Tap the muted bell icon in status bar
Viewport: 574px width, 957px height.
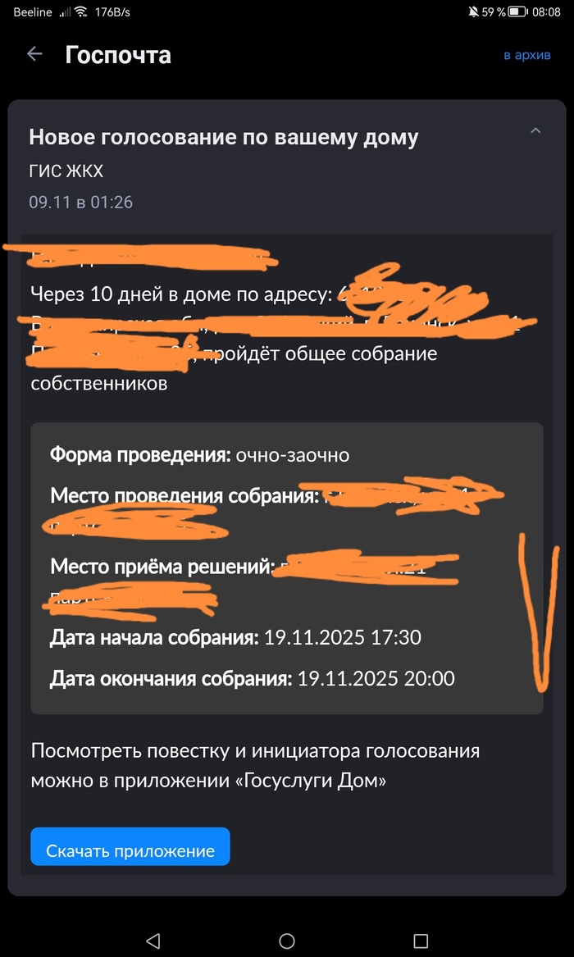[x=473, y=12]
